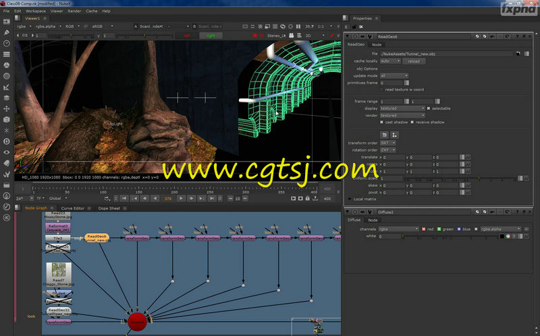Open the Image nodes toolbar icon
The height and width of the screenshot is (336, 540).
[x=6, y=22]
